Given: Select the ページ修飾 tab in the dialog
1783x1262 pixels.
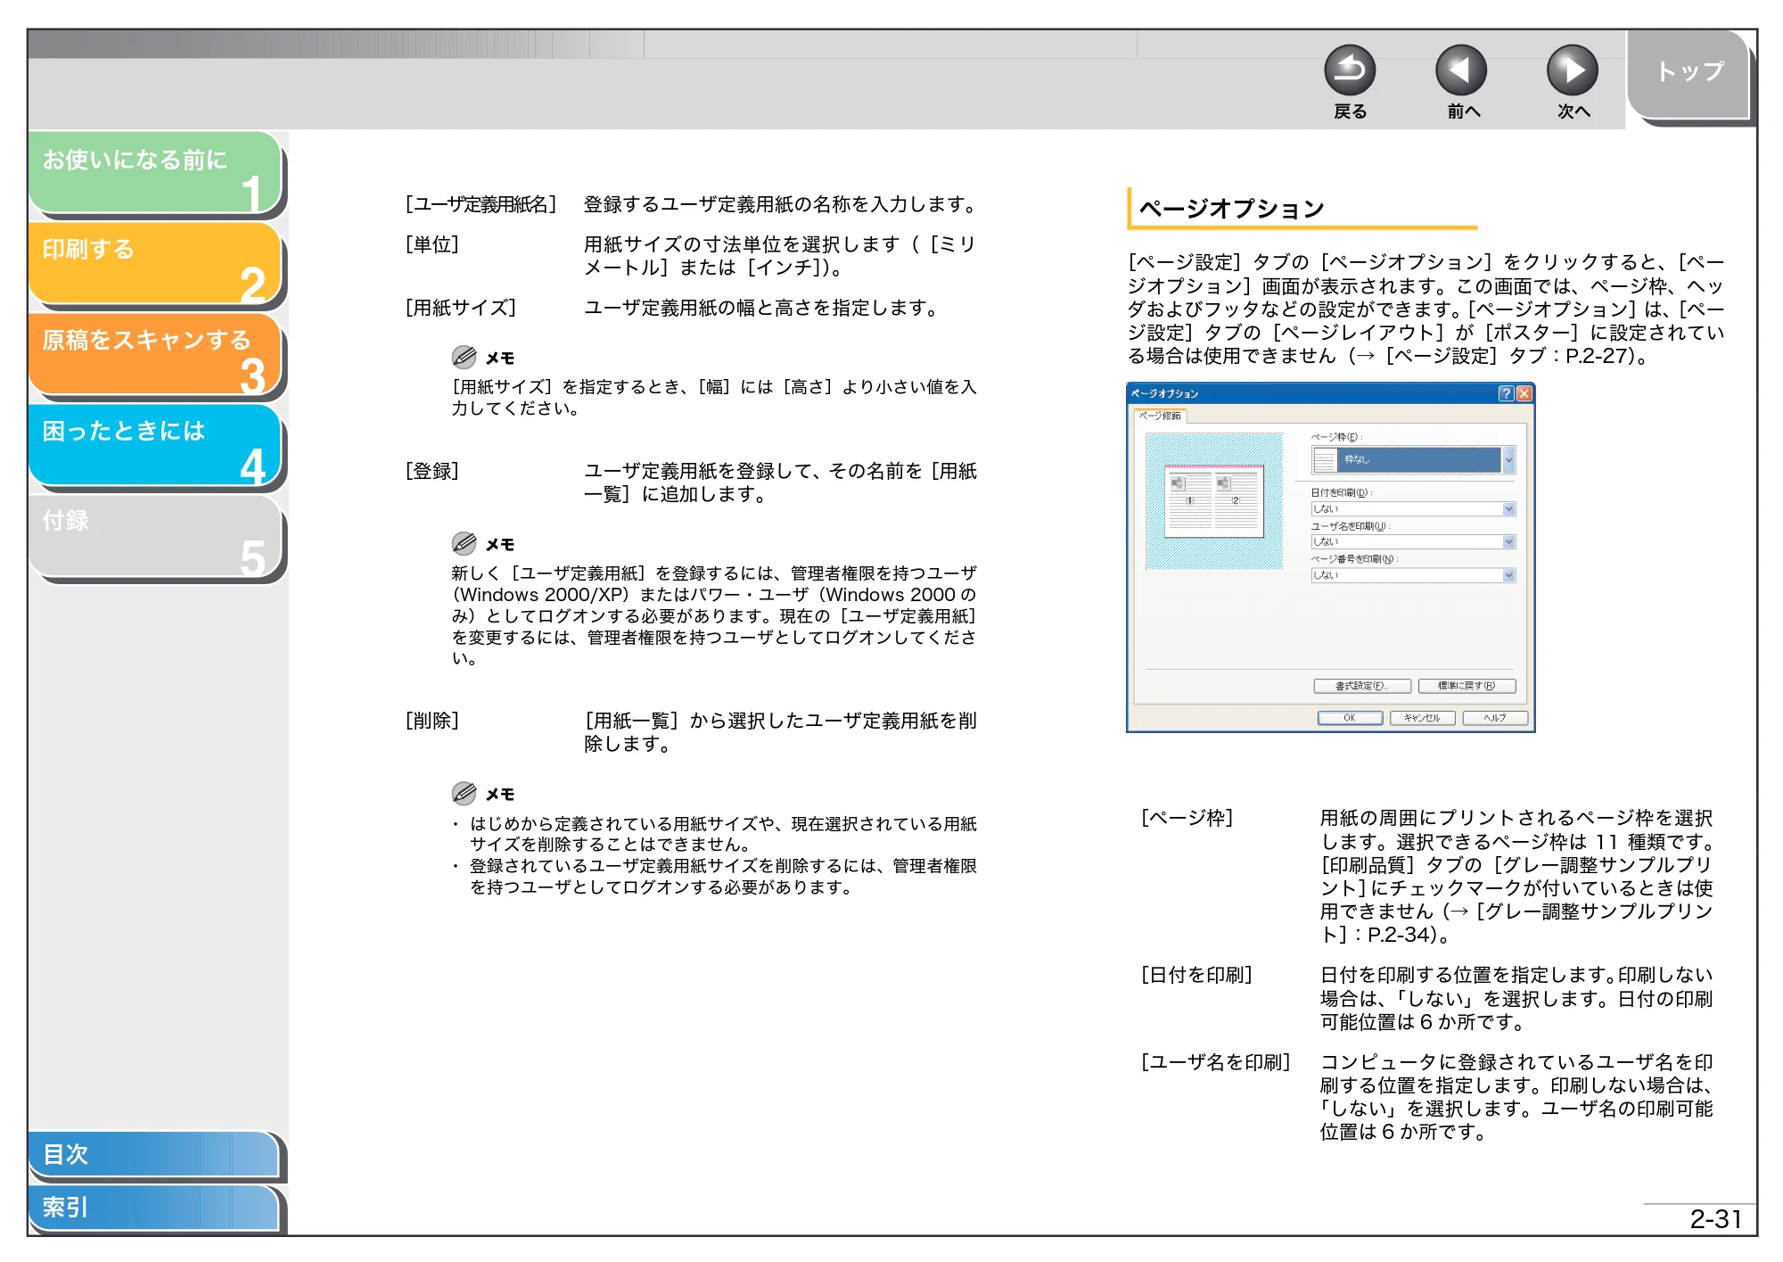Looking at the screenshot, I should (x=1160, y=416).
